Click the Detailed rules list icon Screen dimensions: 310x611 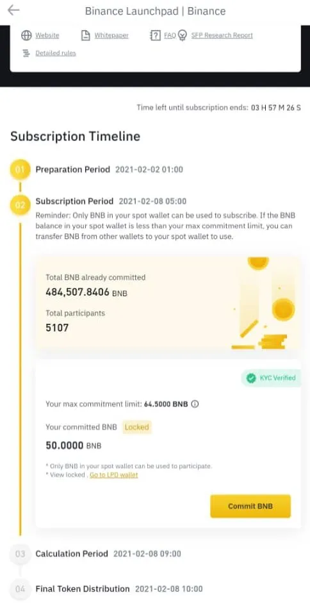click(x=26, y=53)
